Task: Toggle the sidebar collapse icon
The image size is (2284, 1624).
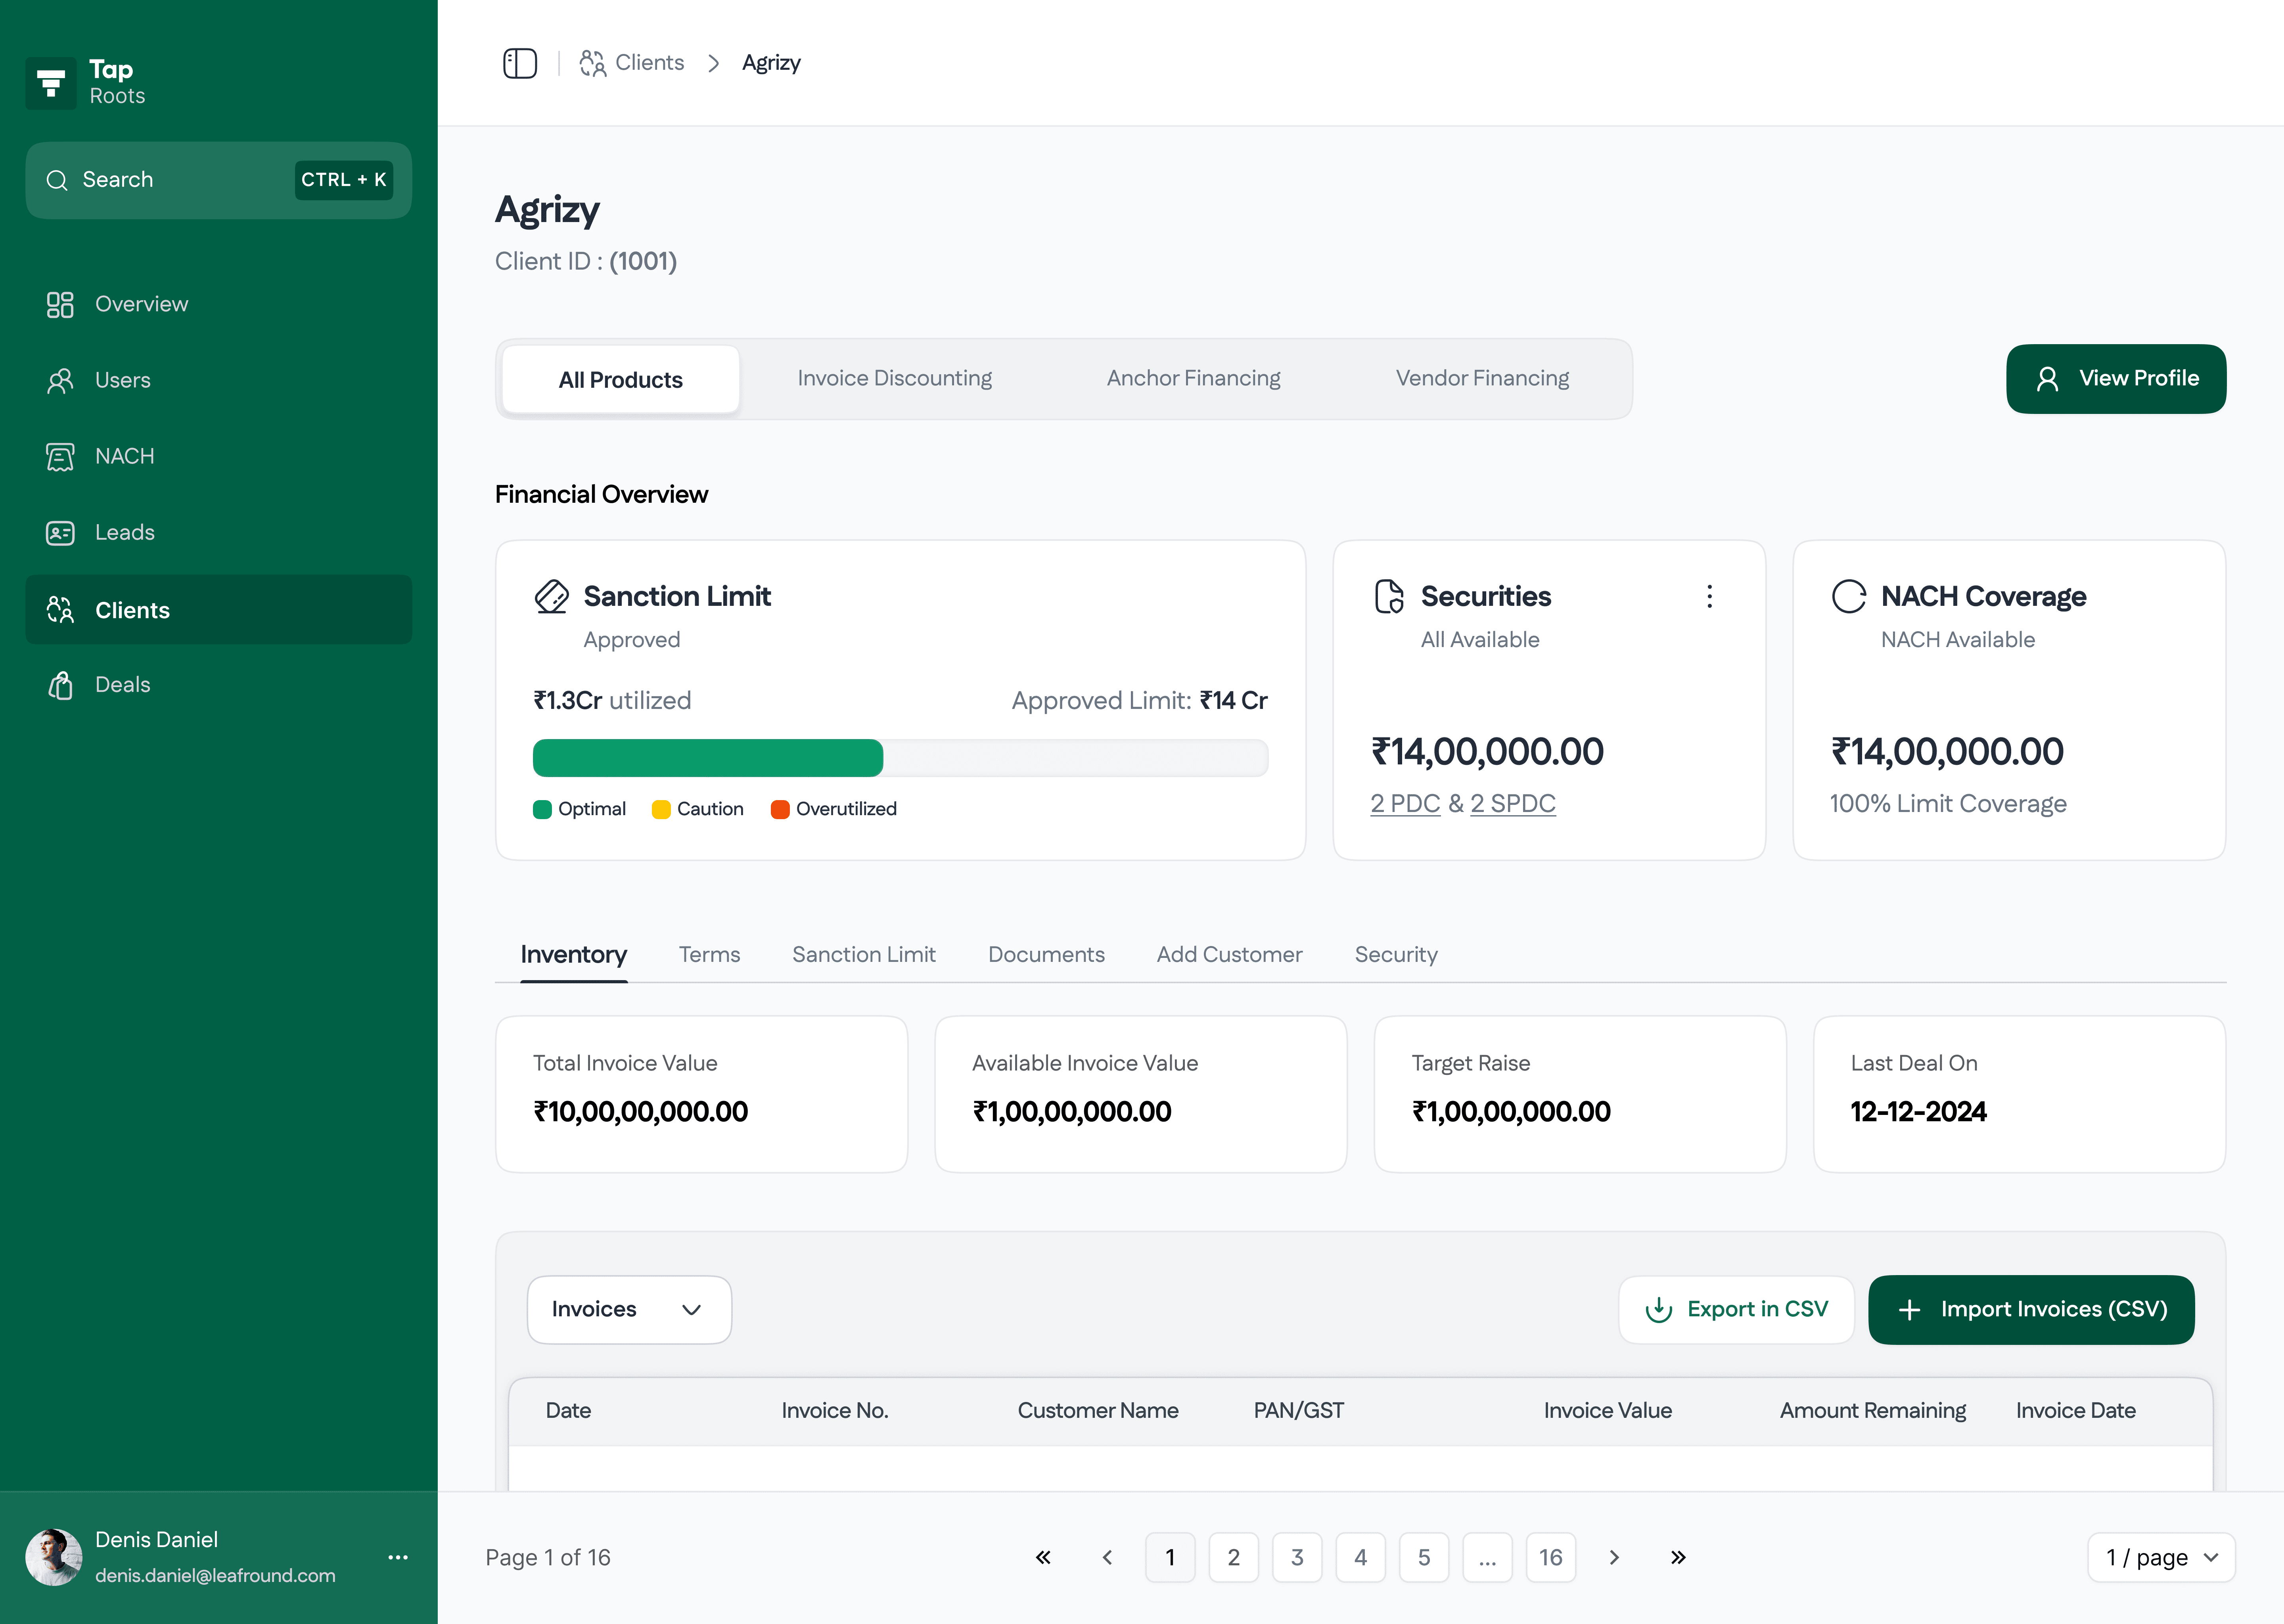Action: (519, 63)
